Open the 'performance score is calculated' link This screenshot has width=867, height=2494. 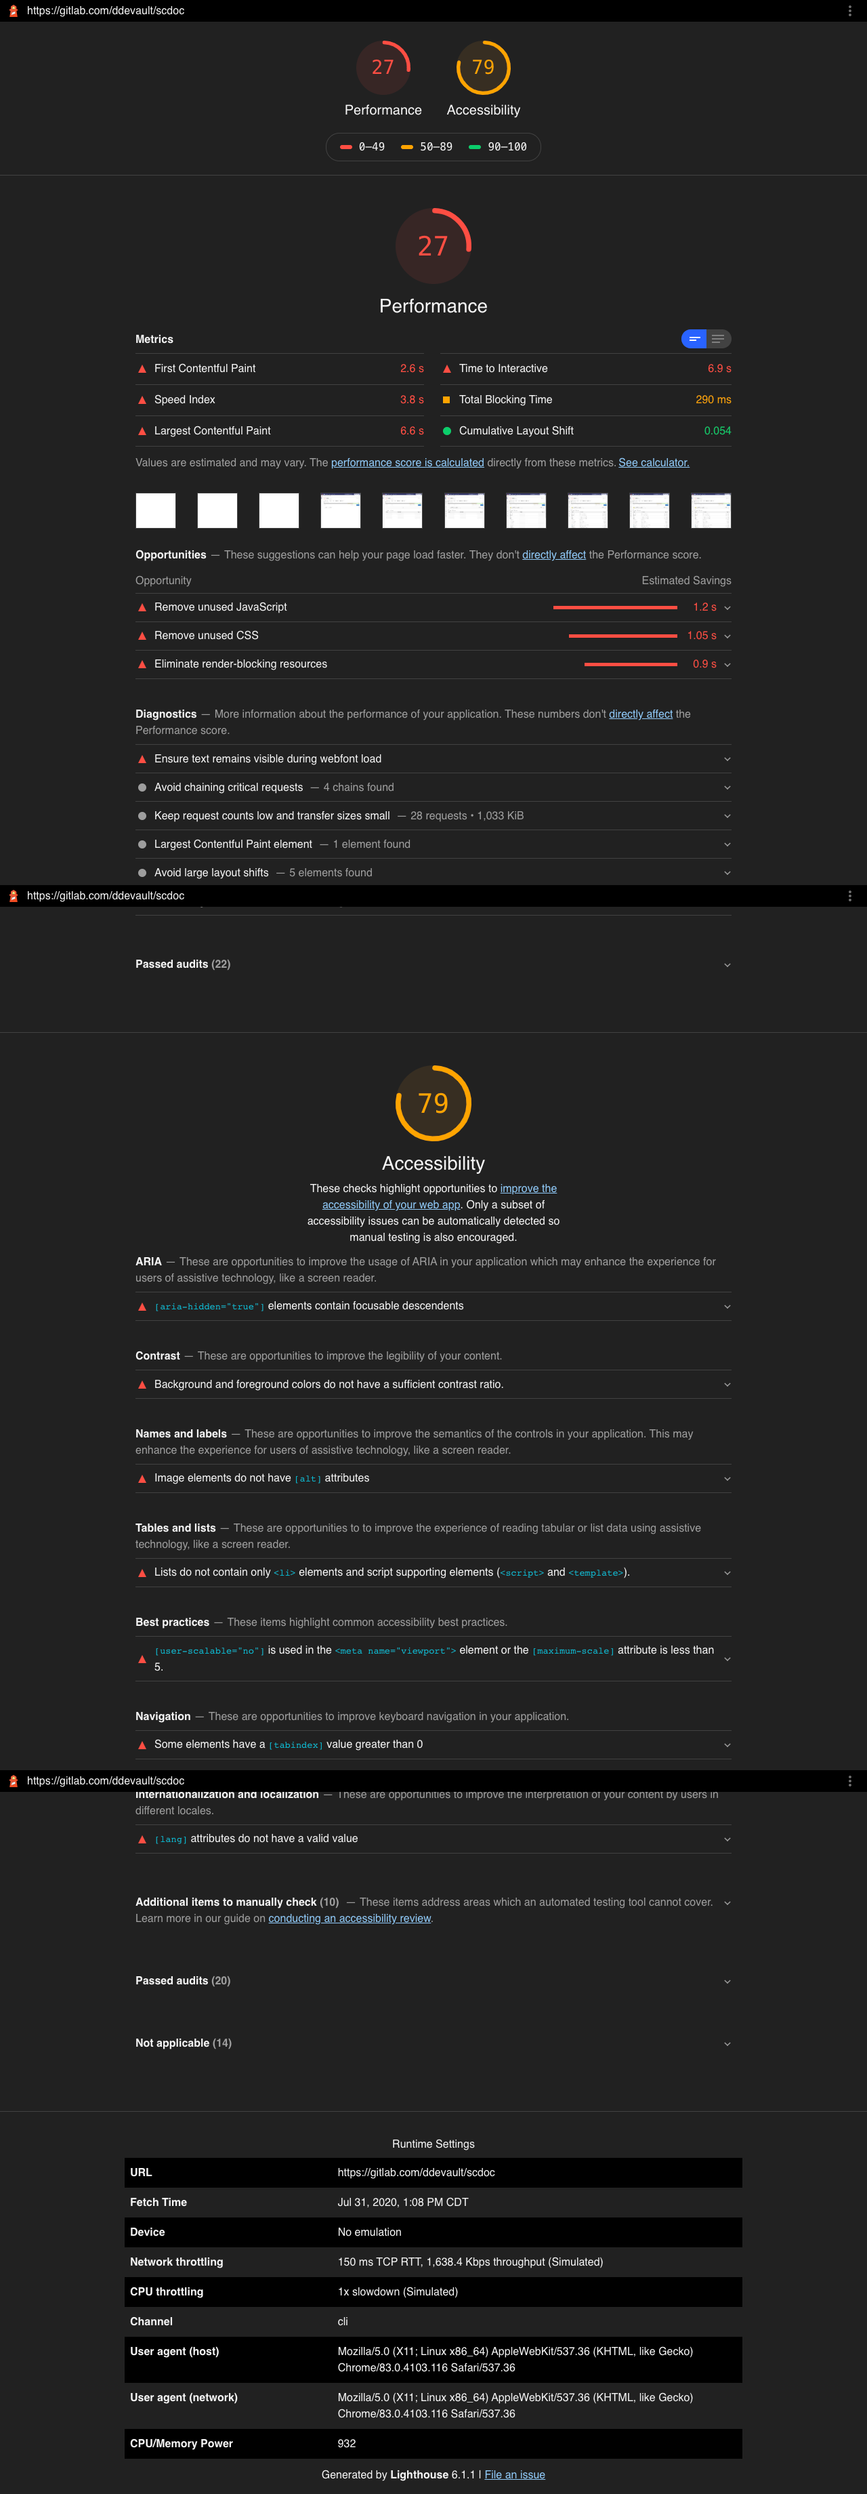point(407,463)
